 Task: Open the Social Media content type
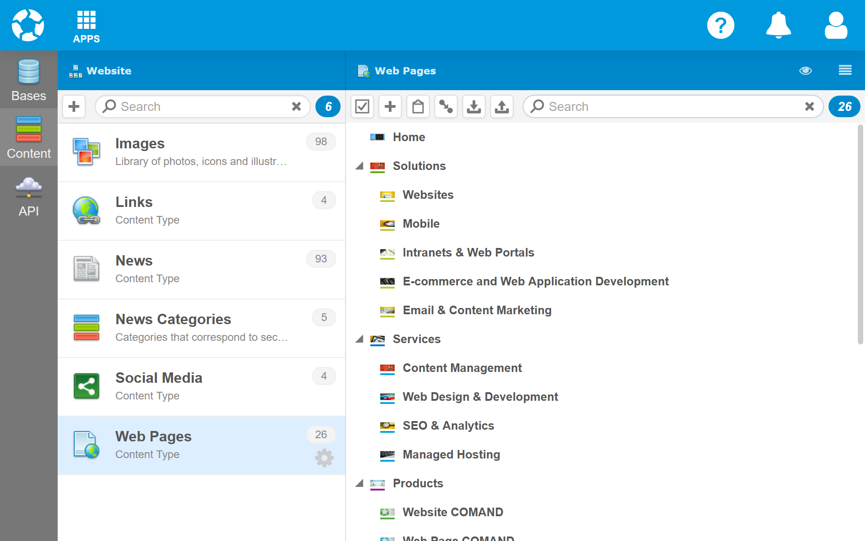click(201, 387)
